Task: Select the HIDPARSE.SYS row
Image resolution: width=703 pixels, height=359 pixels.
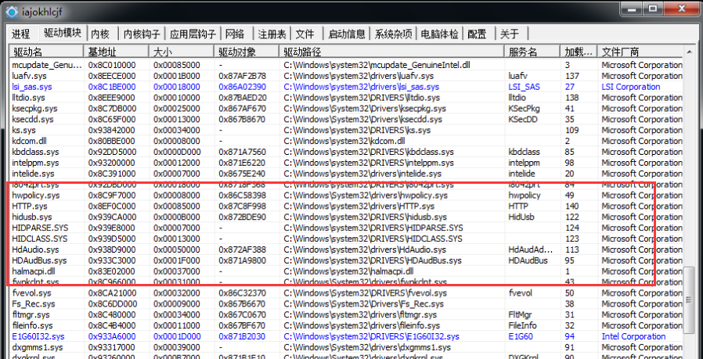Action: tap(346, 228)
